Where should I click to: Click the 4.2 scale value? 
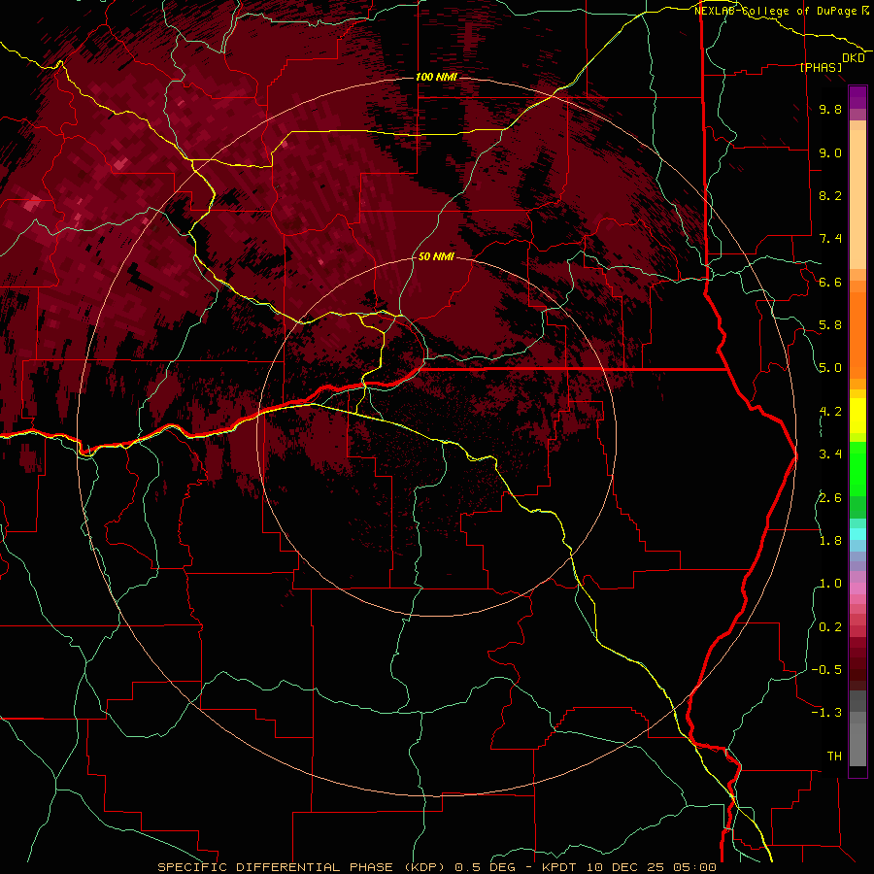pyautogui.click(x=830, y=412)
